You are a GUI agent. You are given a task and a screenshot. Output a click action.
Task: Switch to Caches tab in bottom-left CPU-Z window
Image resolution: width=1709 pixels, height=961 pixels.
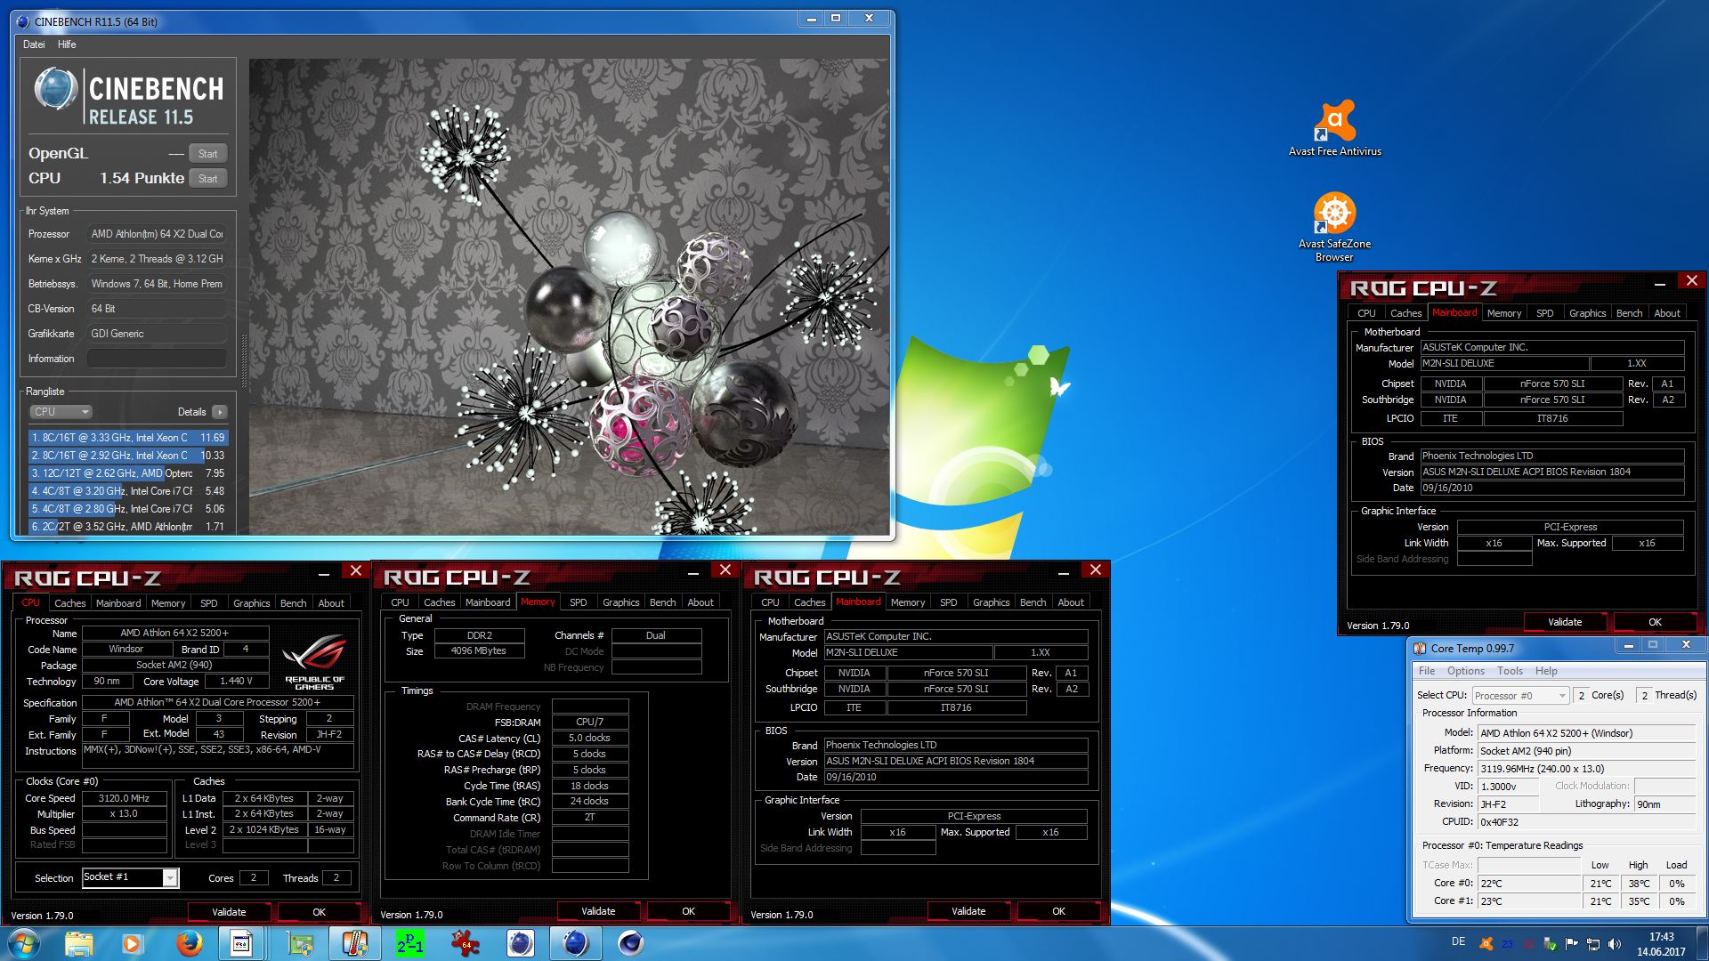pyautogui.click(x=70, y=603)
